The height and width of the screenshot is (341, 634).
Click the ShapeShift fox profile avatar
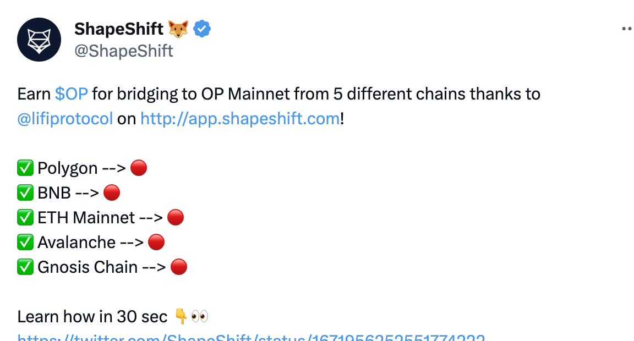coord(39,39)
